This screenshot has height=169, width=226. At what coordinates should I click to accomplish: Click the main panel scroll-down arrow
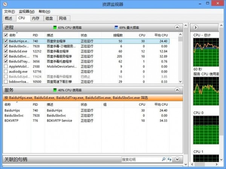click(x=186, y=164)
